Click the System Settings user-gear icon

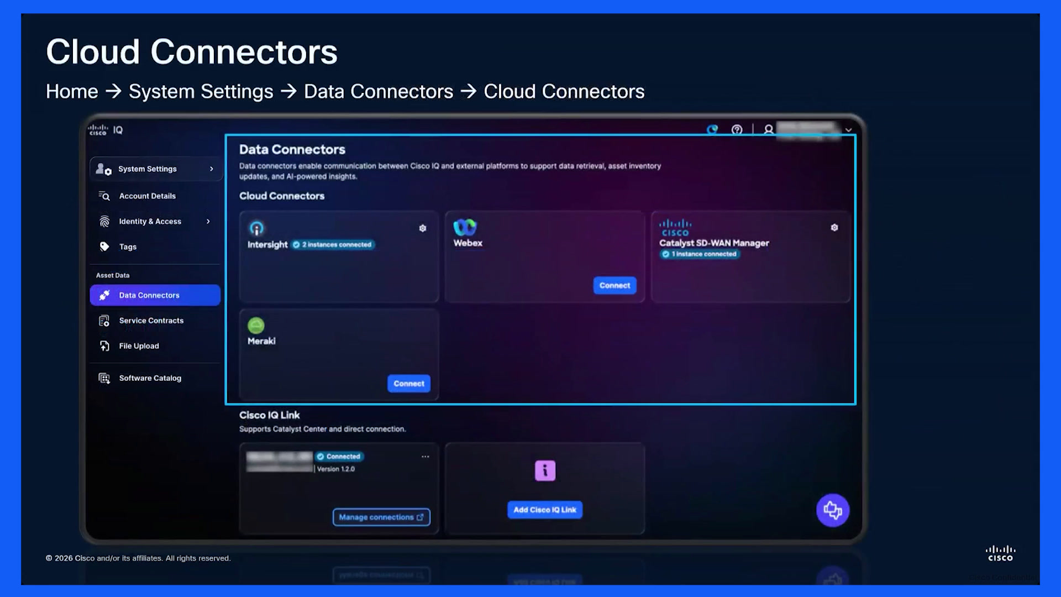coord(103,169)
